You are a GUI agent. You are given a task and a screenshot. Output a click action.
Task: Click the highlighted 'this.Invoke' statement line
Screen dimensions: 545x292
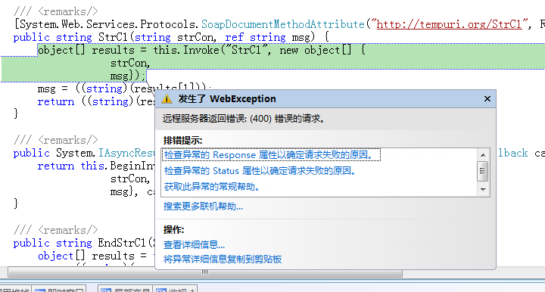pyautogui.click(x=201, y=51)
